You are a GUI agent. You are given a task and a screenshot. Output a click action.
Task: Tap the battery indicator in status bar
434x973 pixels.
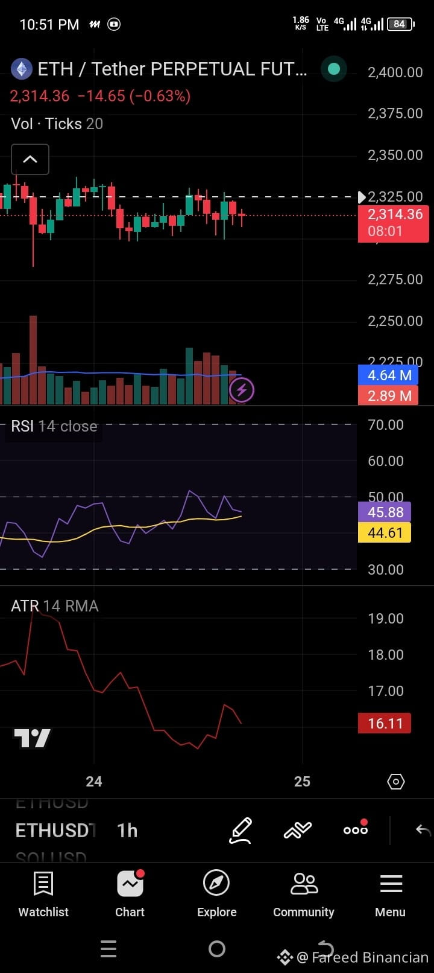(x=400, y=24)
